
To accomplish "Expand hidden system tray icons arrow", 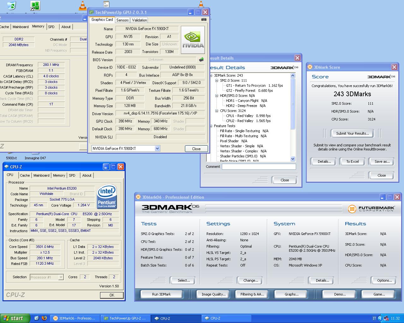I will click(380, 319).
